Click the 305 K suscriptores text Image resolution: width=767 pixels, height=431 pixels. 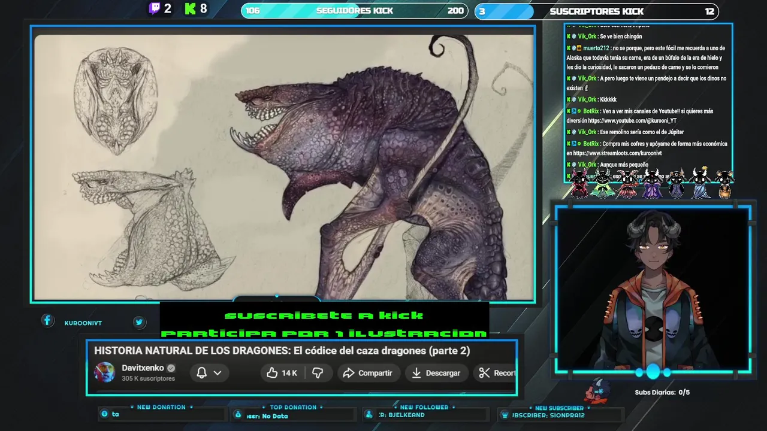[148, 378]
